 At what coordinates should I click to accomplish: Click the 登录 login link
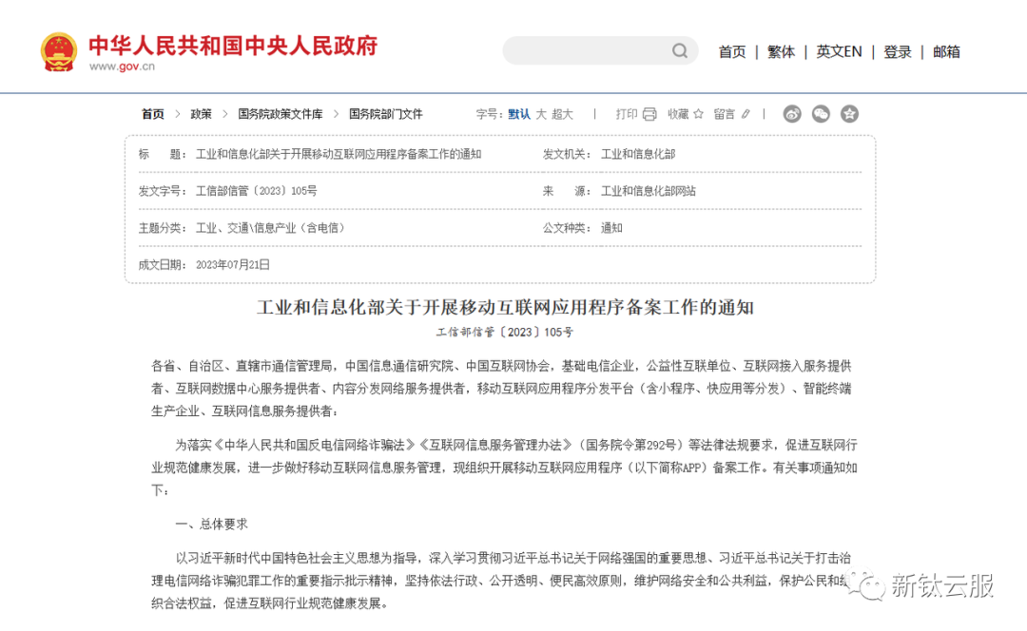click(x=897, y=51)
